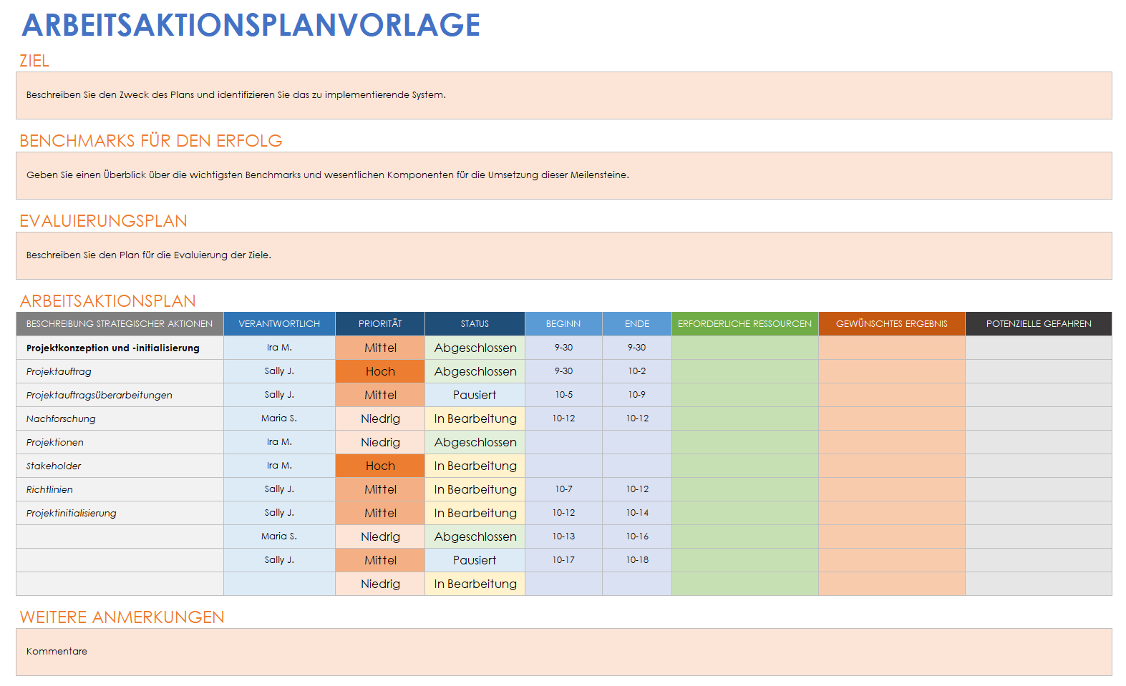This screenshot has height=686, width=1126.
Task: Click the WEITERE ANMERKUNGEN heading
Action: tap(122, 617)
